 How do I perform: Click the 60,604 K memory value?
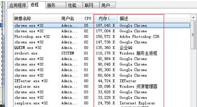(107, 75)
